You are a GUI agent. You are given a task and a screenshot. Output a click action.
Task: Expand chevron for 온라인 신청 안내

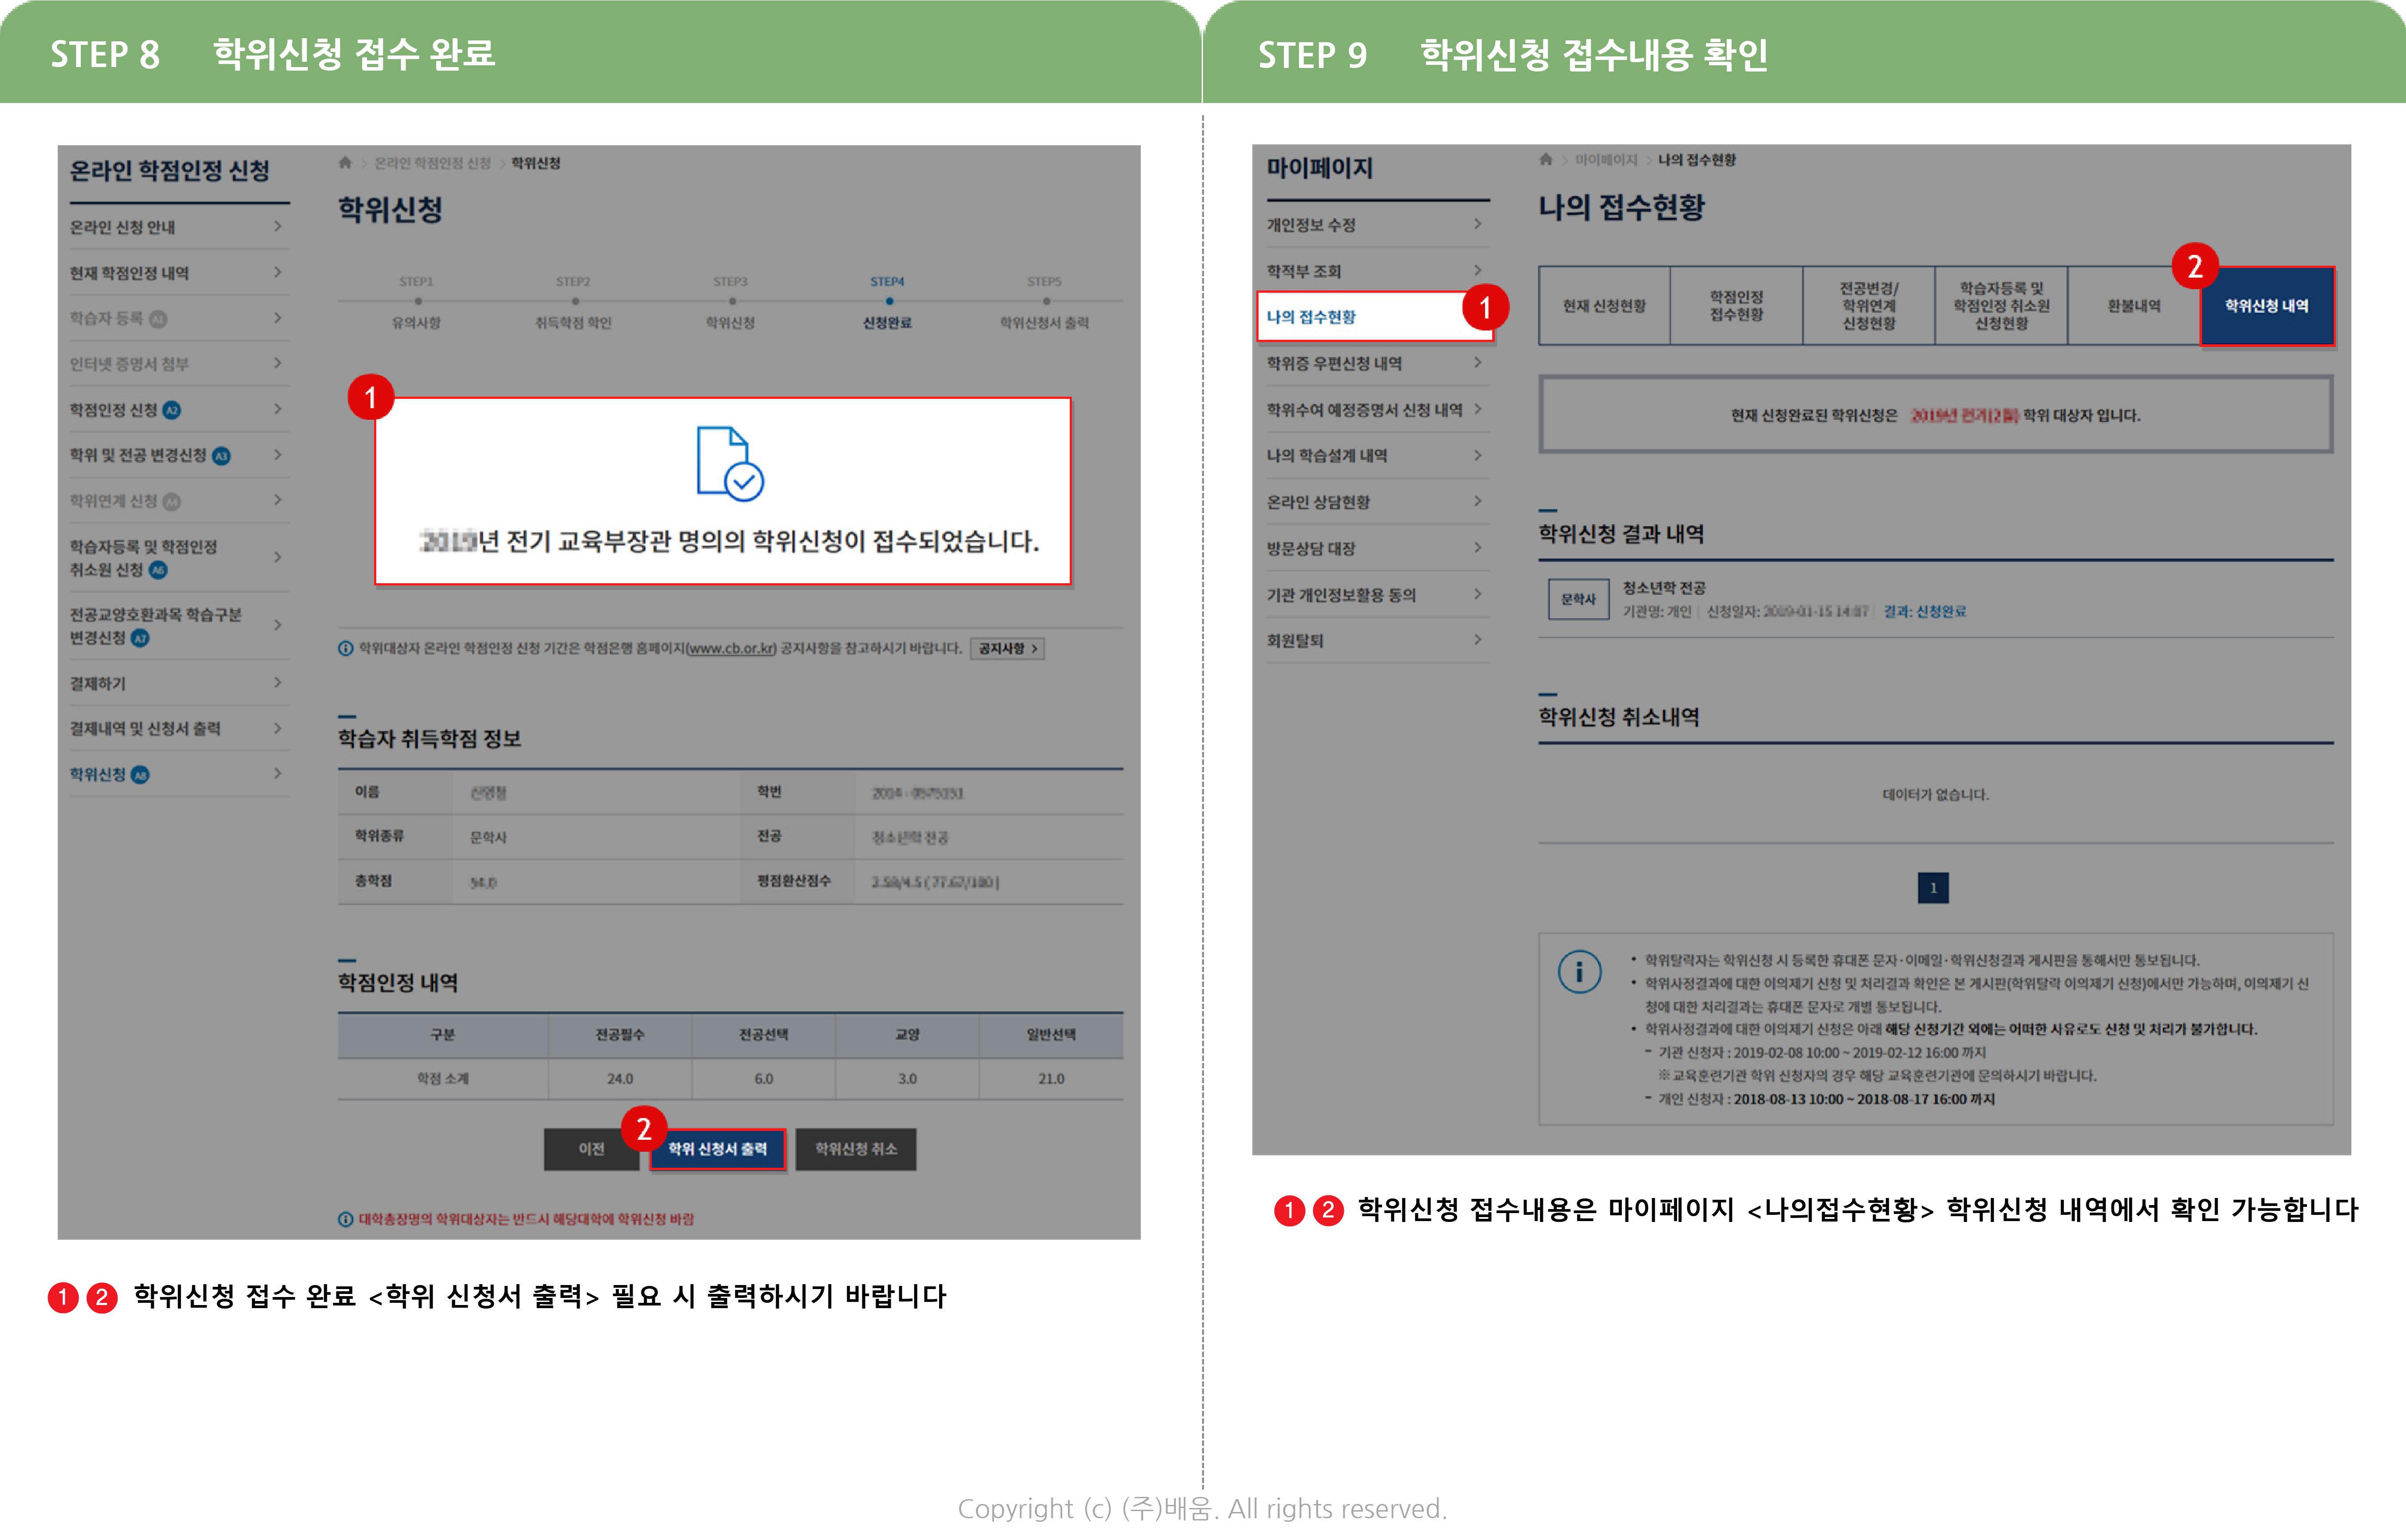pos(278,227)
